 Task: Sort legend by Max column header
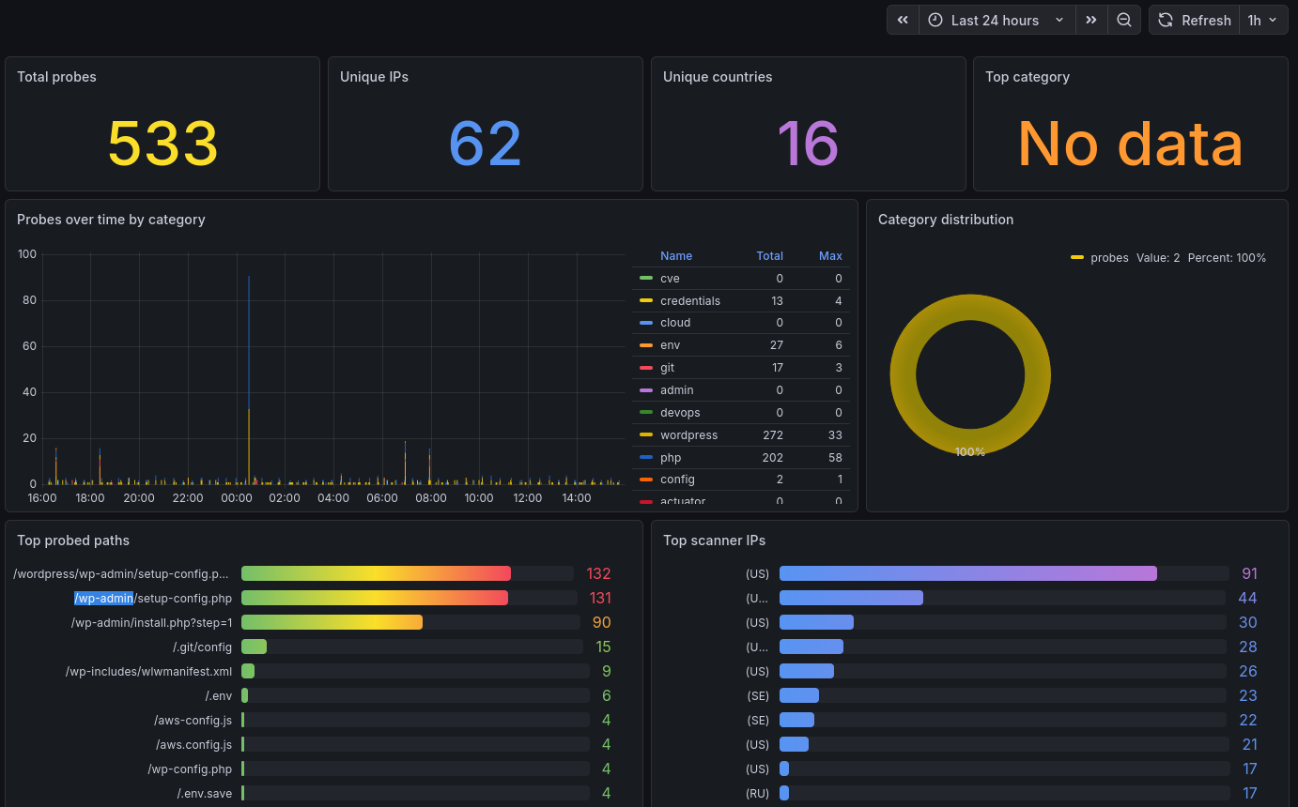pos(829,256)
